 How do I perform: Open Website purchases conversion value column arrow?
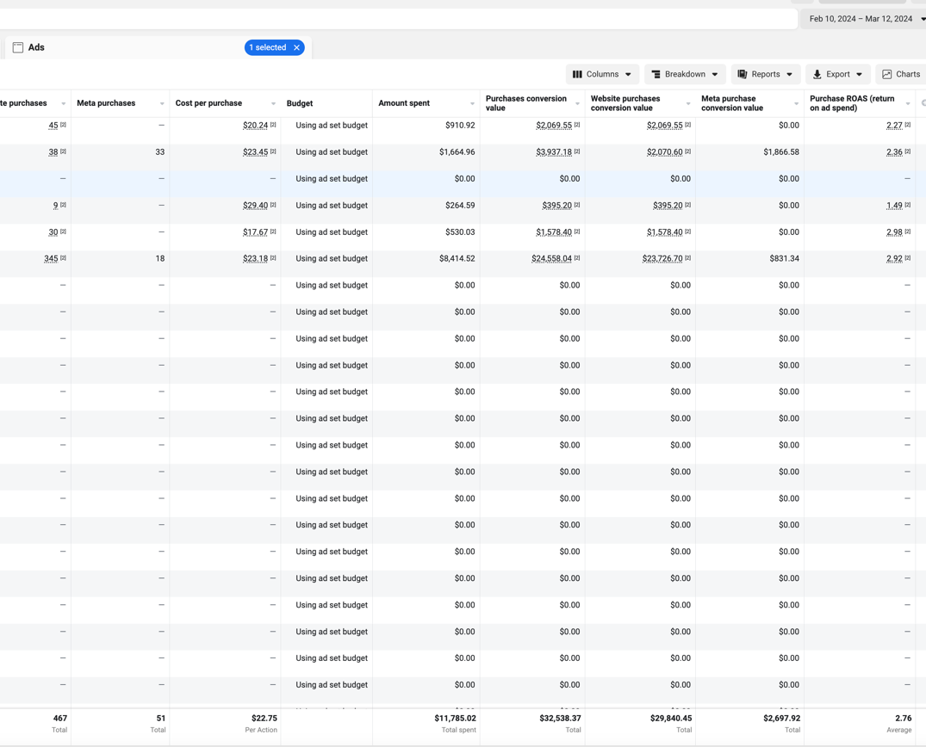[x=688, y=104]
